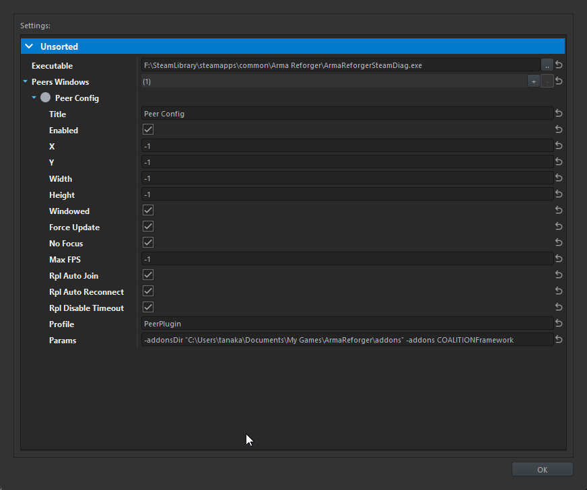Click the browse button for Executable path
The height and width of the screenshot is (490, 587).
click(547, 65)
